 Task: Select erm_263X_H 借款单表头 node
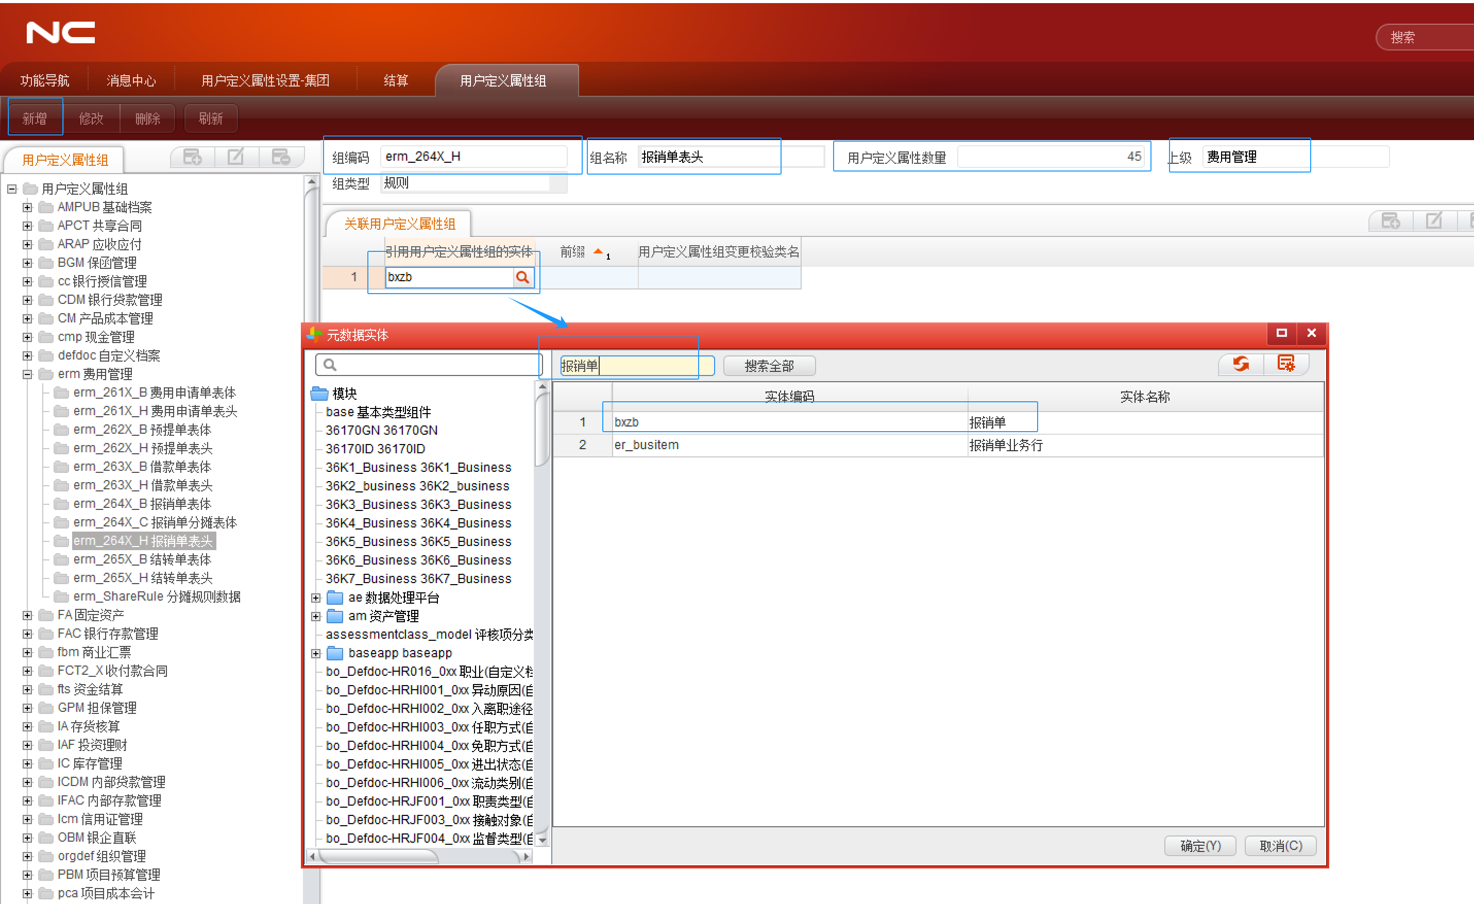pyautogui.click(x=143, y=485)
